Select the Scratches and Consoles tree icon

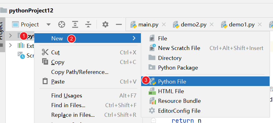[x=21, y=55]
